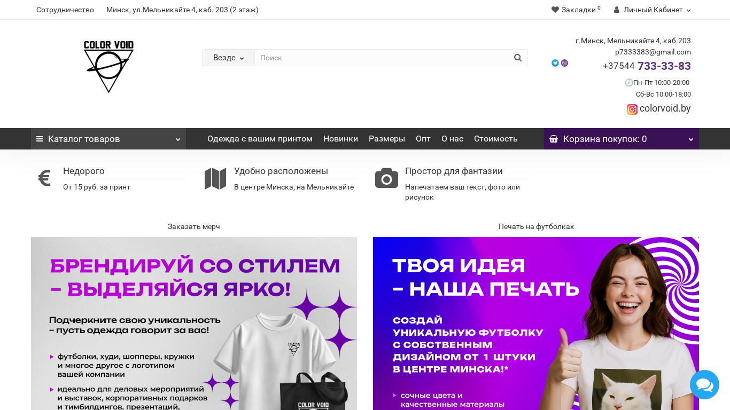Expand the Каталог товаров menu
The image size is (730, 410).
[x=108, y=139]
